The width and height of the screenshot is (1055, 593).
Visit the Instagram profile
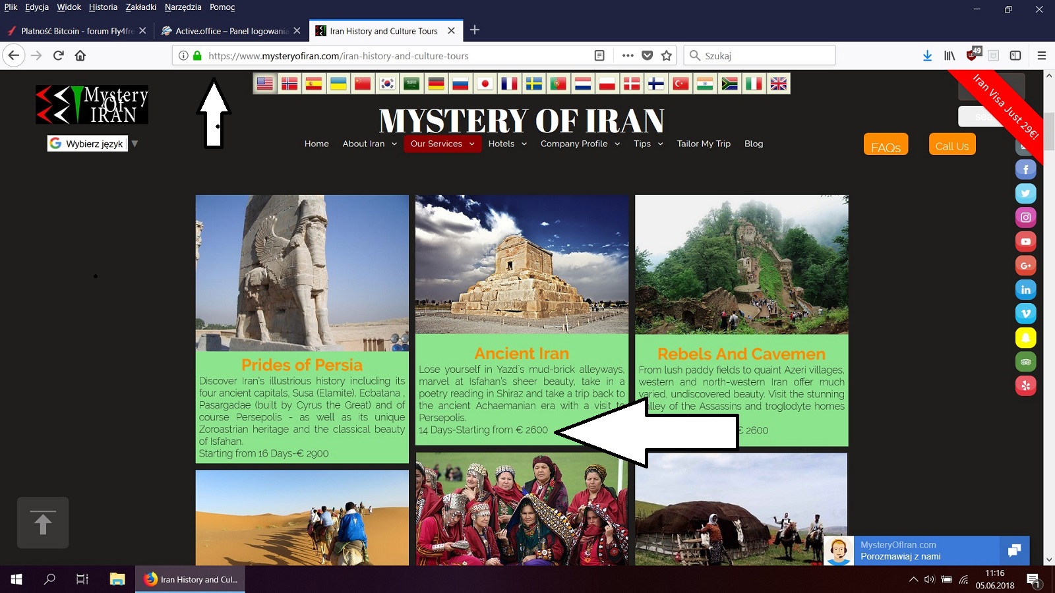pyautogui.click(x=1025, y=217)
